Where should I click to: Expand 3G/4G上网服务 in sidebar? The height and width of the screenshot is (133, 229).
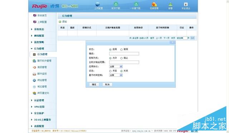coord(42,119)
